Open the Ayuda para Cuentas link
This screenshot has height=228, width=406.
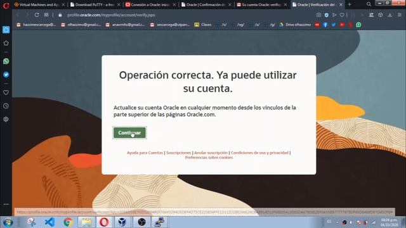pyautogui.click(x=145, y=153)
